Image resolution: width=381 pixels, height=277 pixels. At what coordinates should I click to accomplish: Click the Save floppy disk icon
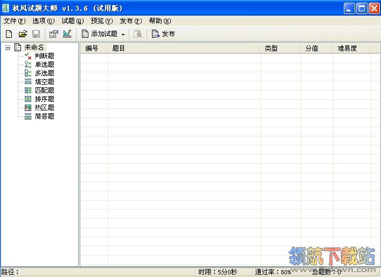pyautogui.click(x=36, y=34)
